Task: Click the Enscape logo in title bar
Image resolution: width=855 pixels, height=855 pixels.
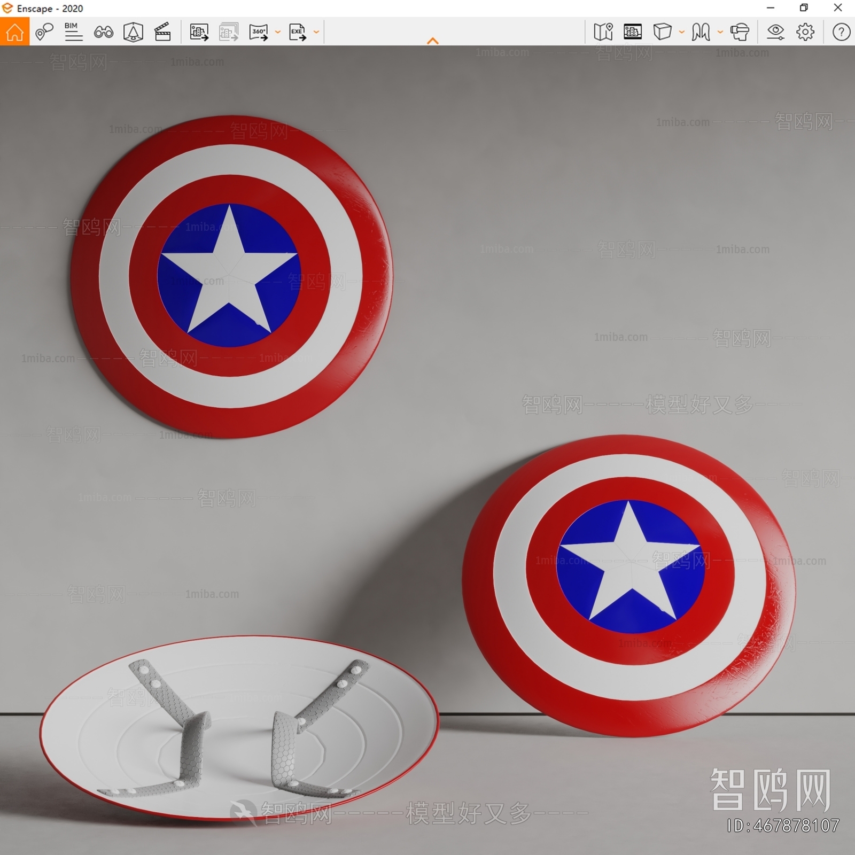Action: [x=7, y=8]
